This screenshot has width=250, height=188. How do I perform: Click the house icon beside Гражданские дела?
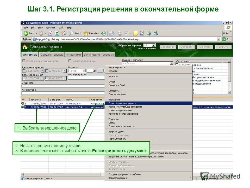tap(25, 47)
